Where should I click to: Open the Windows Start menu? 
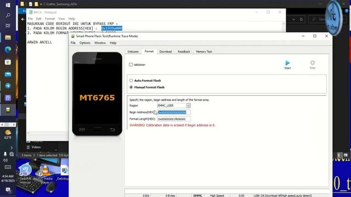tap(8, 5)
